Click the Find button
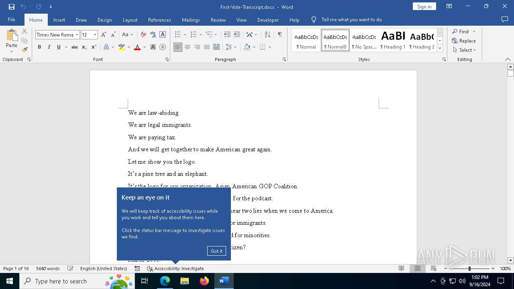 (460, 31)
